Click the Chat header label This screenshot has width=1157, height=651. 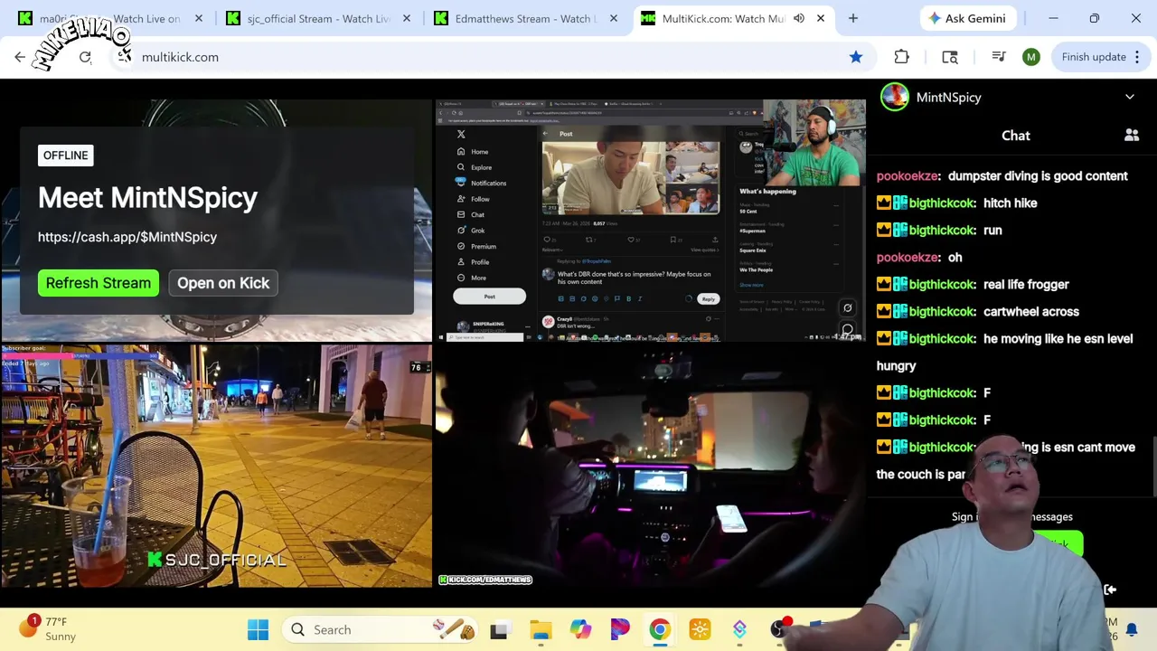pos(1016,136)
